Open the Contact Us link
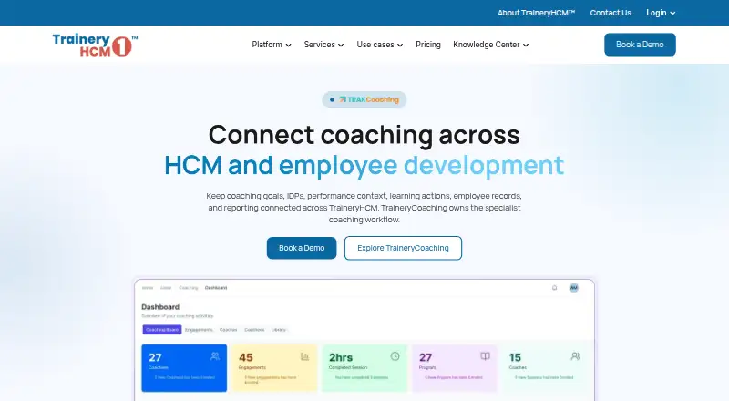 click(611, 13)
